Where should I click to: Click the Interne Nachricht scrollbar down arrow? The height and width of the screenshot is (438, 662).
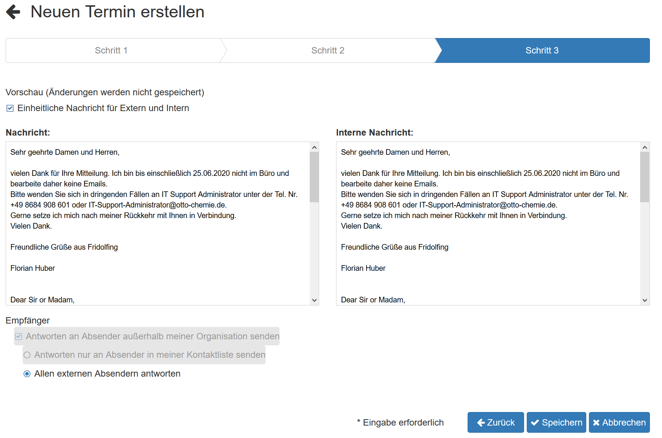click(x=645, y=300)
